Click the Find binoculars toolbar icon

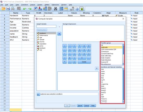pyautogui.click(x=56, y=9)
